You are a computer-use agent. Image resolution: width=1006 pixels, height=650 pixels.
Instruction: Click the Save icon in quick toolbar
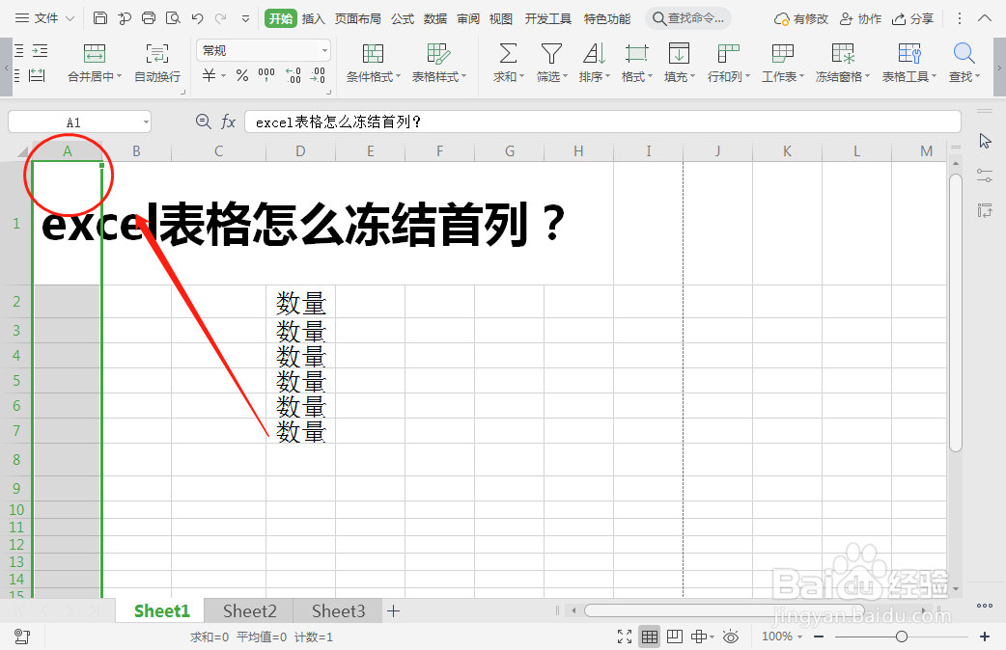(100, 18)
